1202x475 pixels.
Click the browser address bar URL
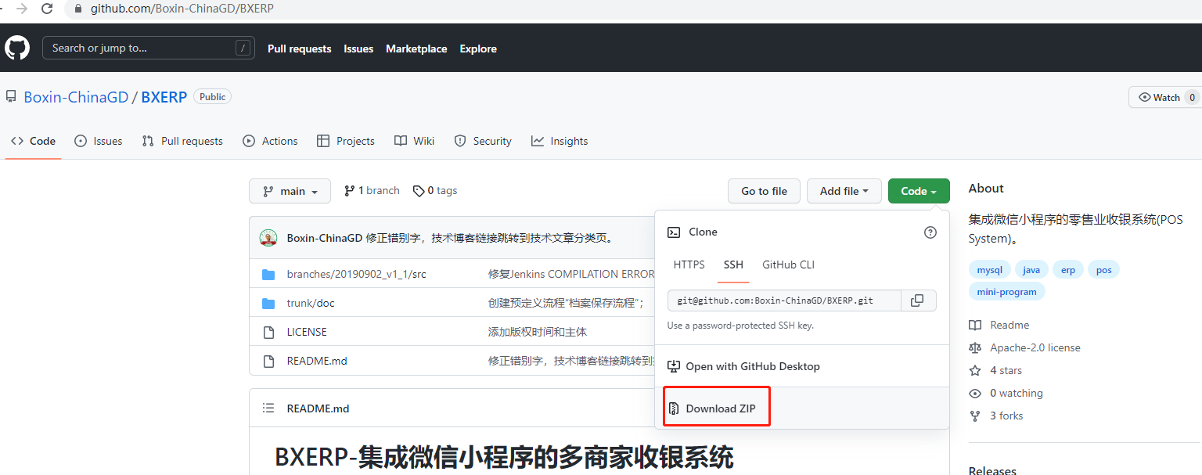click(182, 9)
